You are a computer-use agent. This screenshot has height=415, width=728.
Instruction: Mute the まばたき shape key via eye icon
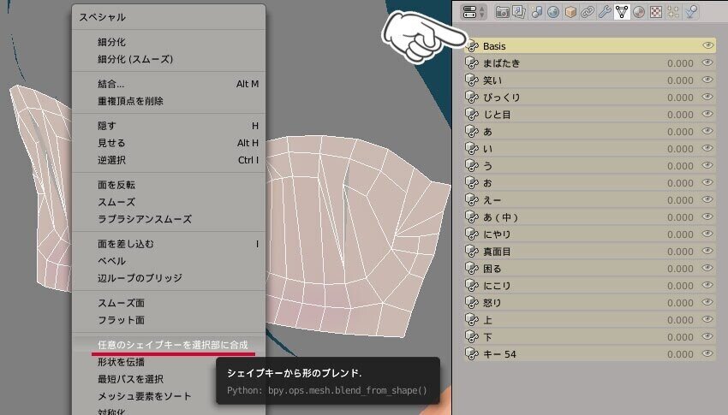pyautogui.click(x=707, y=62)
